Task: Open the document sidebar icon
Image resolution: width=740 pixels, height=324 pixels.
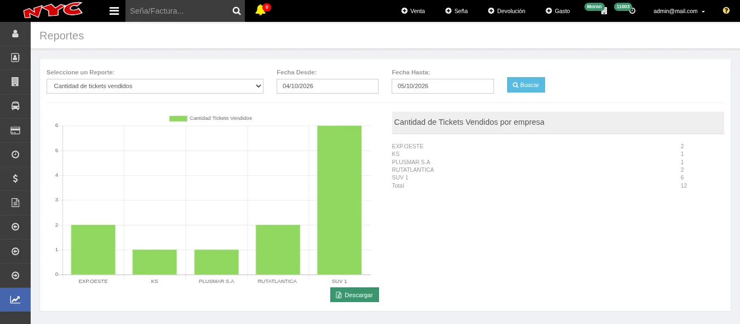Action: (x=15, y=202)
